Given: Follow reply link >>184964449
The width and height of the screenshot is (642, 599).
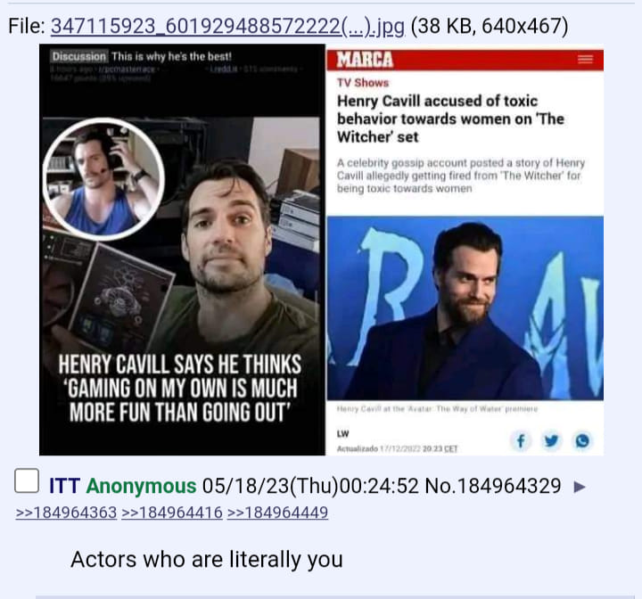Looking at the screenshot, I should click(277, 513).
